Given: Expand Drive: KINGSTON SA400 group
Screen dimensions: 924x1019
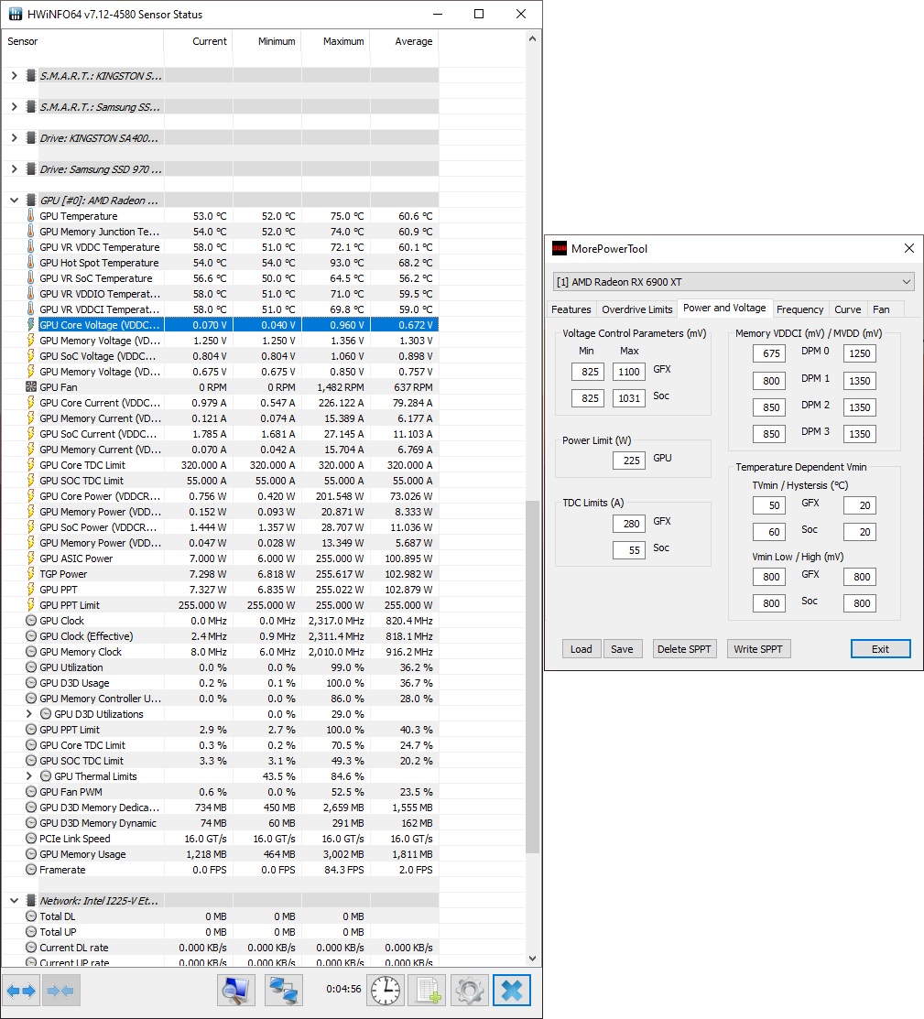Looking at the screenshot, I should [15, 137].
